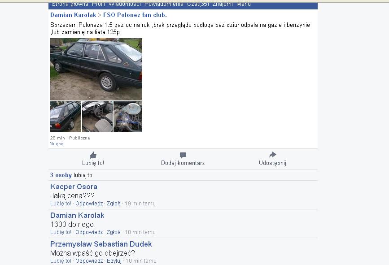Click the thumbs-up Lubię to! icon
The height and width of the screenshot is (265, 389).
(93, 155)
